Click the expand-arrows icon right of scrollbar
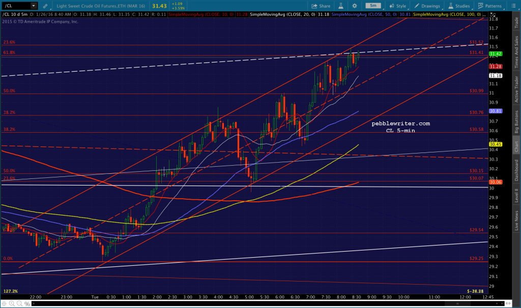This screenshot has height=308, width=521. tap(508, 303)
